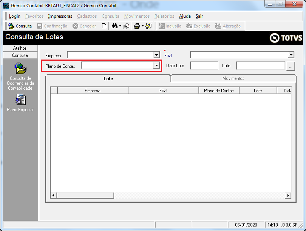306x231 pixels.
Task: Click the ellipsis button next to Lote
Action: click(291, 66)
